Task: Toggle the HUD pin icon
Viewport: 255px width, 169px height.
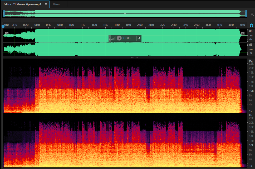Action: point(139,38)
